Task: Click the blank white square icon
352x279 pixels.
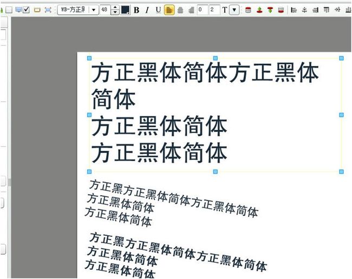Action: 9,10
